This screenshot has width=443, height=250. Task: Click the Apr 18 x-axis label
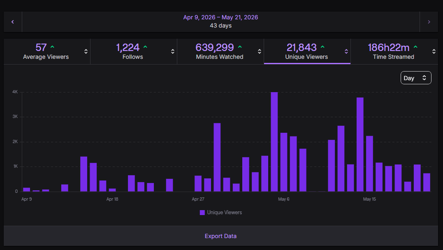click(x=112, y=199)
